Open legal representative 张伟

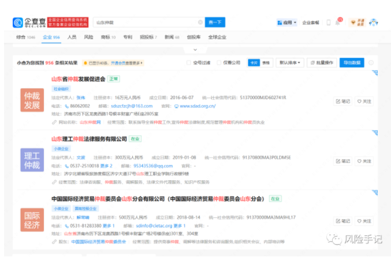[x=80, y=98]
